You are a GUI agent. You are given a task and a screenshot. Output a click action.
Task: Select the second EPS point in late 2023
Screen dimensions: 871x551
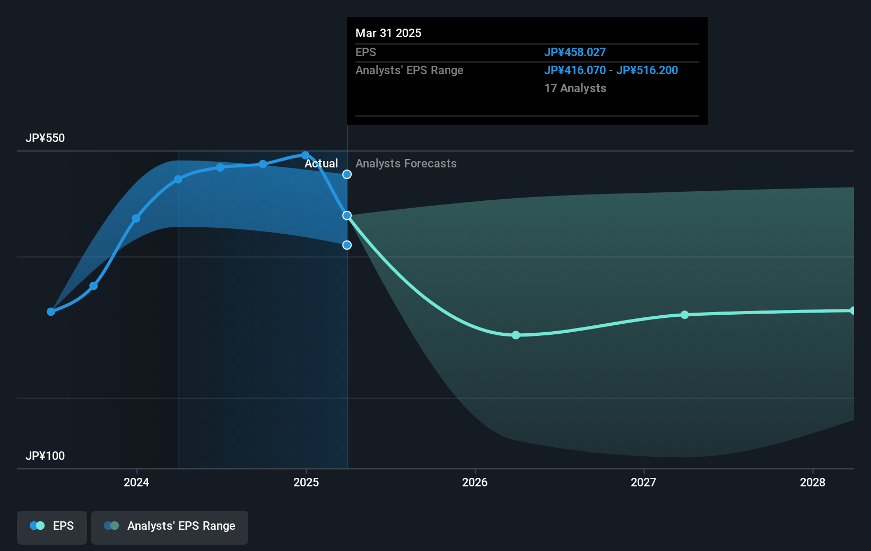pos(93,286)
